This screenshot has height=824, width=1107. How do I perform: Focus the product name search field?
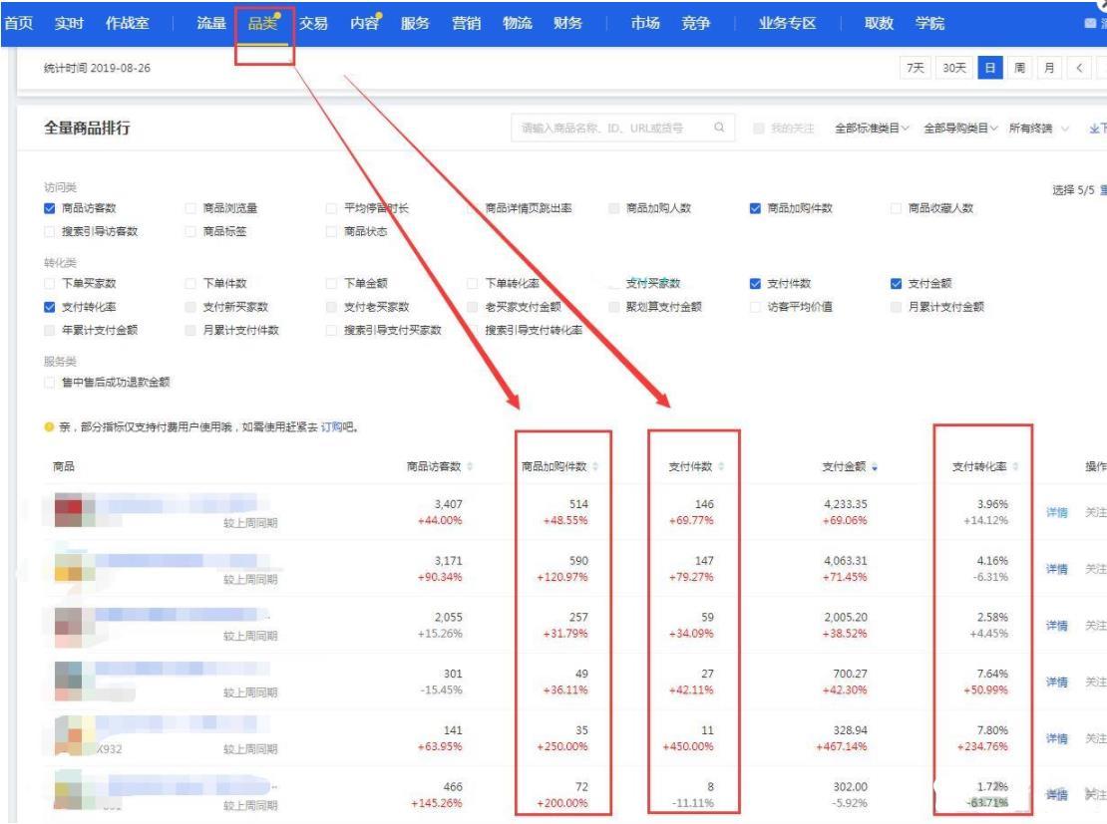[608, 129]
